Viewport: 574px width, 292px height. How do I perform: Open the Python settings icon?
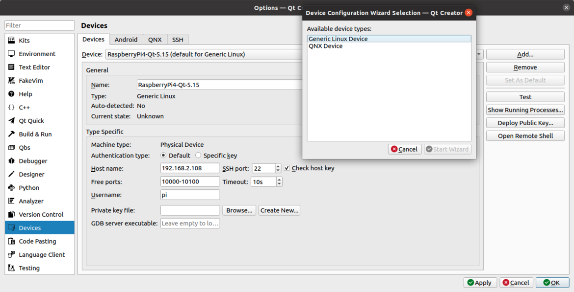[x=11, y=188]
